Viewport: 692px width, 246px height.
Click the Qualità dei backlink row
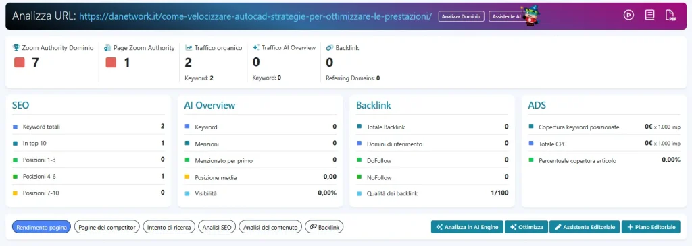point(432,193)
